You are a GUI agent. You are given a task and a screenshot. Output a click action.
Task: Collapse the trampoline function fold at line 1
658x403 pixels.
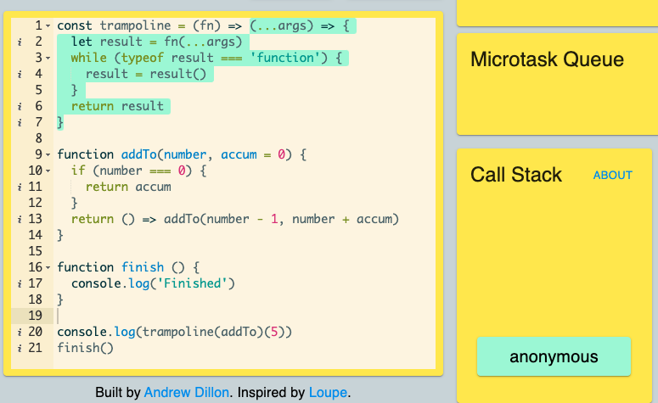(x=48, y=26)
